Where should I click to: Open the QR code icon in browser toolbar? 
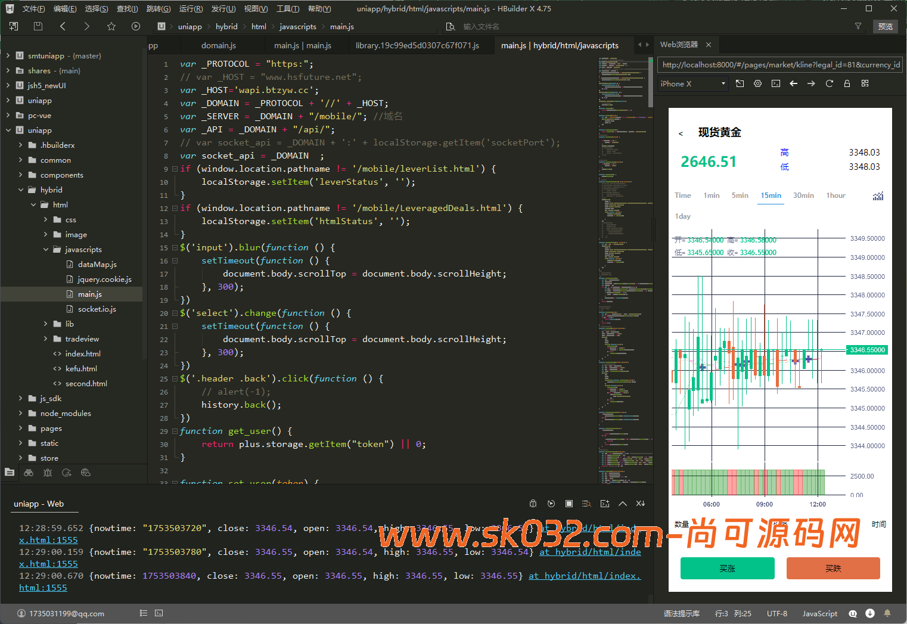pos(865,83)
